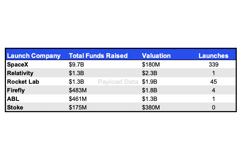Select Relativity's $2.3B valuation cell
The height and width of the screenshot is (161, 240).
coord(150,73)
